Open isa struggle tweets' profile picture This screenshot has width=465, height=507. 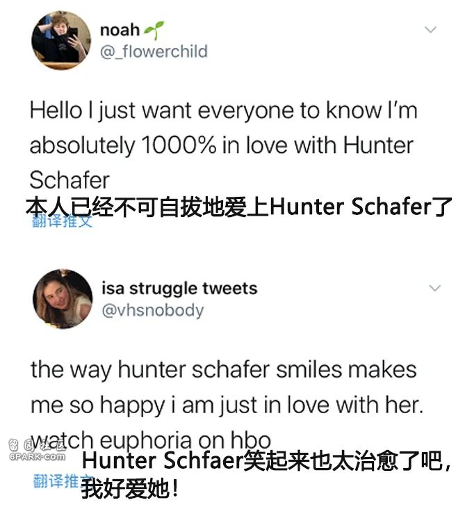(x=63, y=299)
